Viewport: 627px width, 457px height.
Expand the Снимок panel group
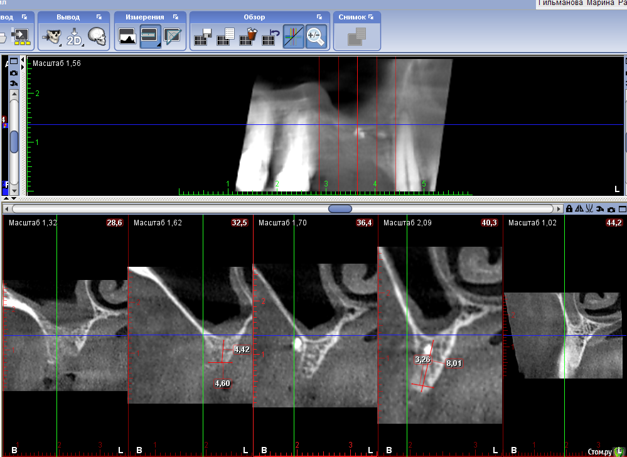371,17
